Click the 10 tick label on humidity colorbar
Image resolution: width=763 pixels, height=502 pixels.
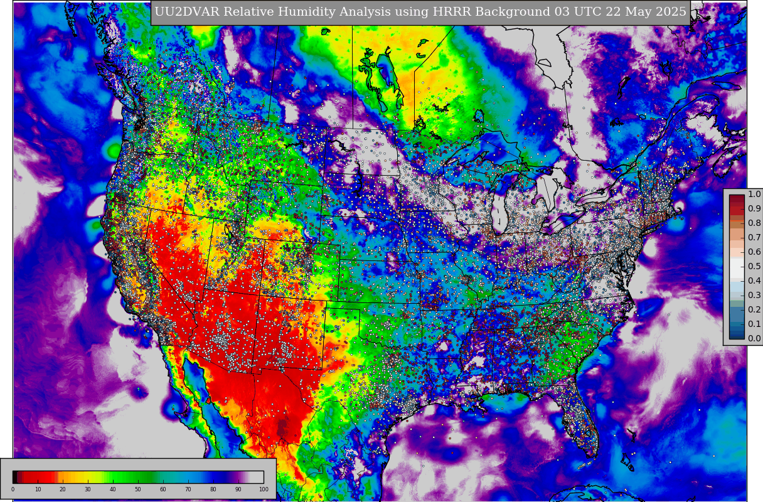(x=38, y=489)
